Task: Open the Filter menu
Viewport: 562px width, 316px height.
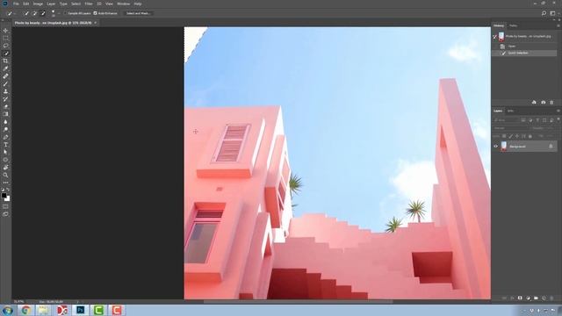Action: [89, 4]
